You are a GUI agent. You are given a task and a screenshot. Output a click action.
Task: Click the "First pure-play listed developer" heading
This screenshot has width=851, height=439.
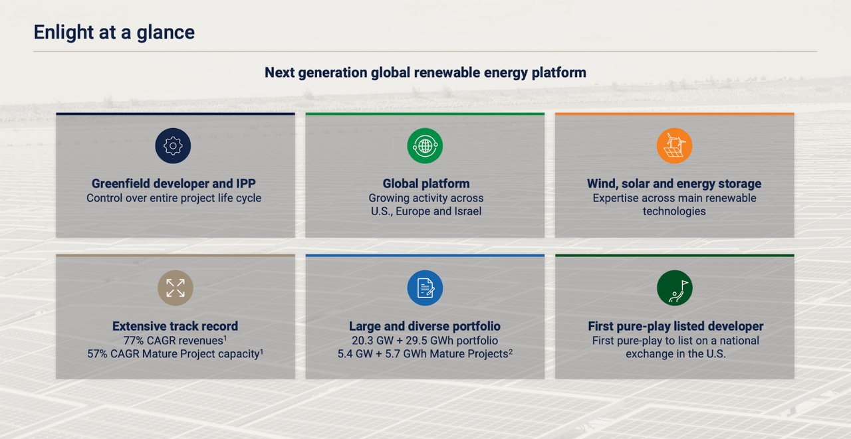pyautogui.click(x=675, y=326)
